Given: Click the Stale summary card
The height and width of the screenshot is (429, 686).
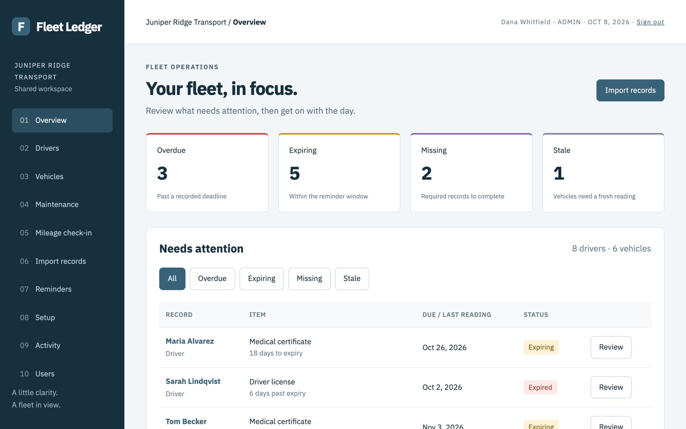Looking at the screenshot, I should (x=603, y=172).
